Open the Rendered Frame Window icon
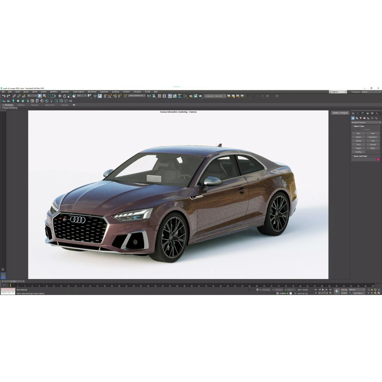Screen dimensions: 382x382 [196, 96]
